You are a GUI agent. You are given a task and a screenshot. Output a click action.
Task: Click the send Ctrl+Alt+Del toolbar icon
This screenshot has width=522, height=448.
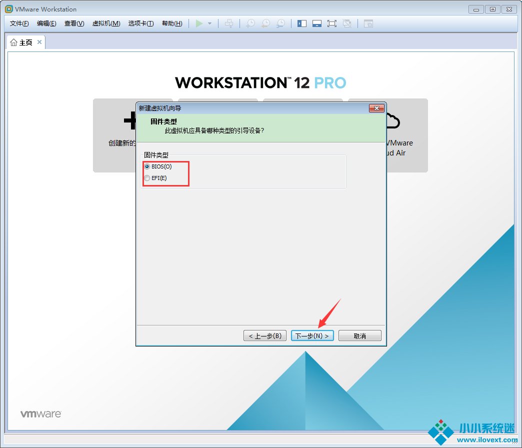229,23
